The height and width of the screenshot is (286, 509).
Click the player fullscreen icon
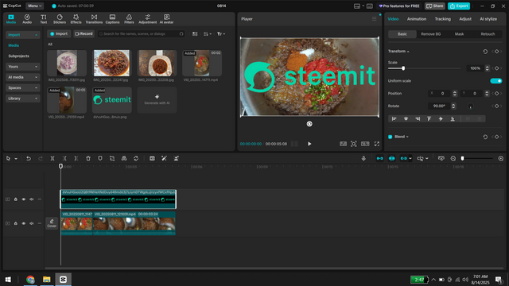click(x=377, y=144)
